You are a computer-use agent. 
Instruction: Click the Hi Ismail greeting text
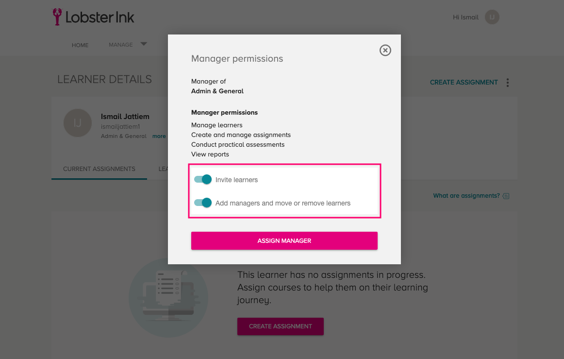coord(465,17)
